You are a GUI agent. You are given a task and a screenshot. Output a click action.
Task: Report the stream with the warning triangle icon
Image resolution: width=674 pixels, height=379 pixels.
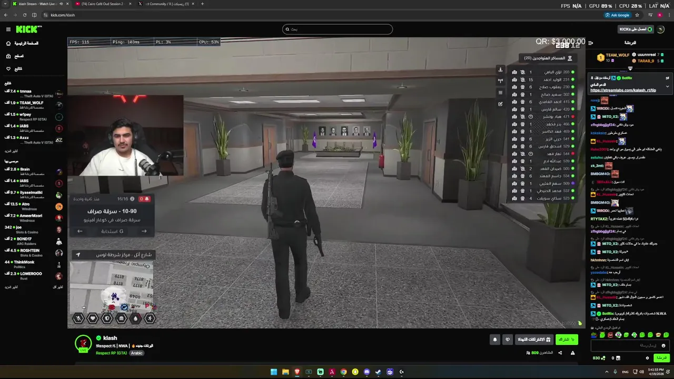tap(572, 353)
